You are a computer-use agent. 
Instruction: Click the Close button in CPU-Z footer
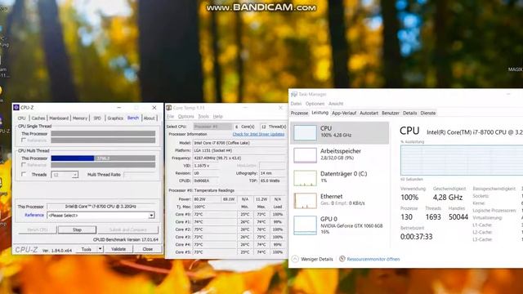(x=147, y=249)
